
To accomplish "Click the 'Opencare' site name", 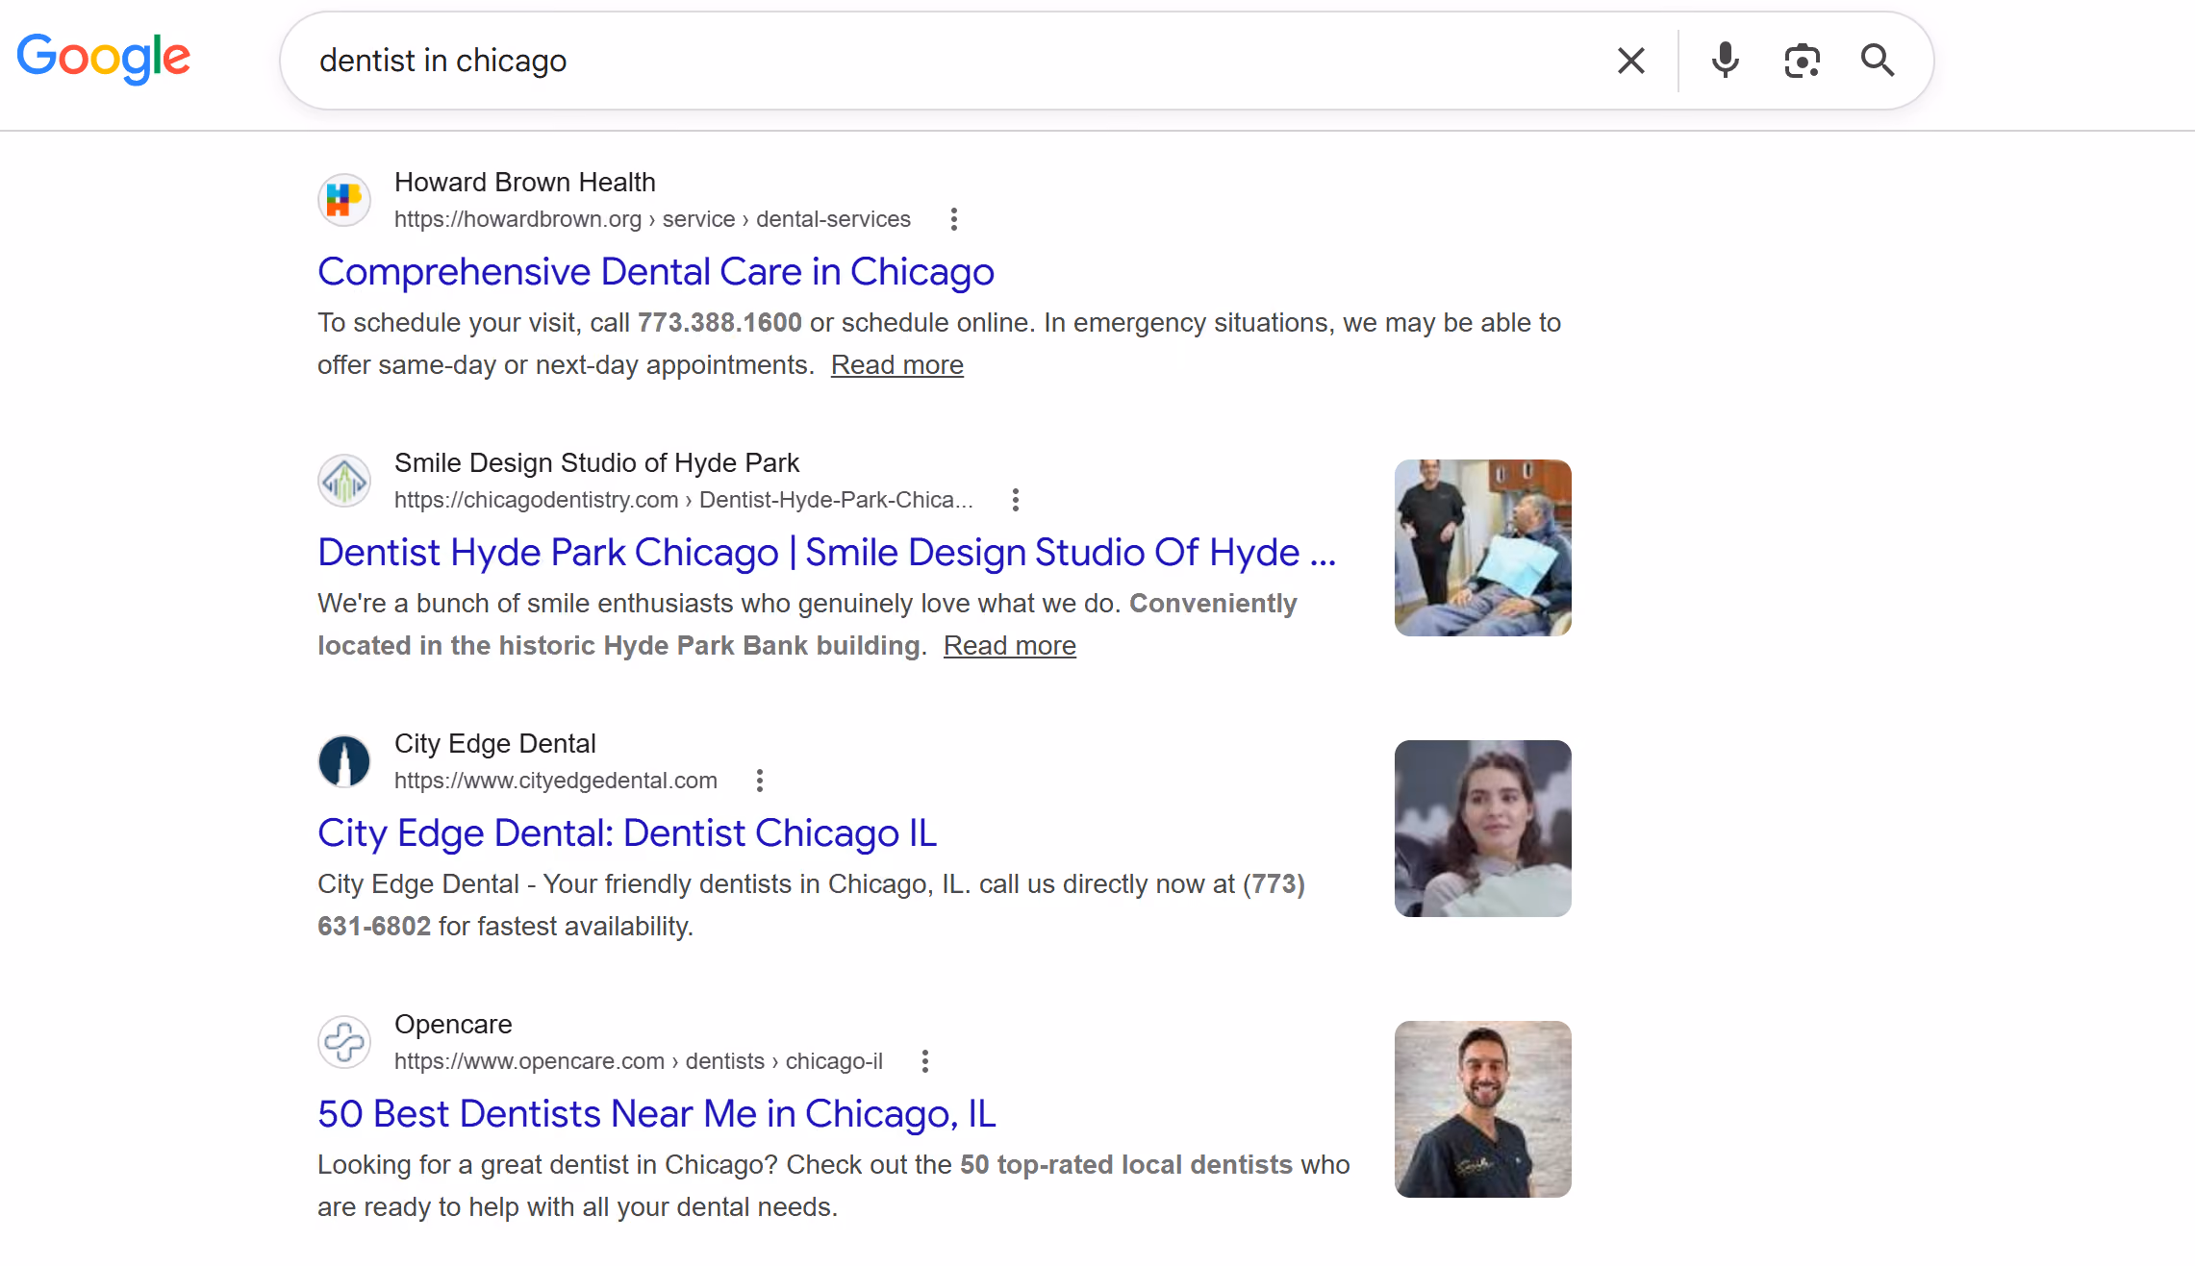I will tap(453, 1025).
